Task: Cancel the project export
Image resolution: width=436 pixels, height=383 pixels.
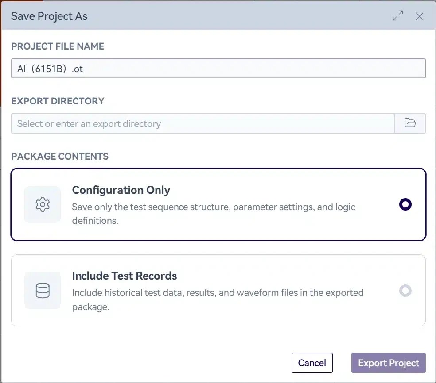Action: pyautogui.click(x=312, y=363)
